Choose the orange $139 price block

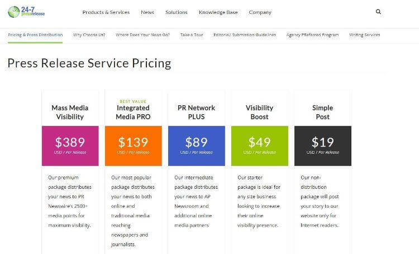point(133,145)
